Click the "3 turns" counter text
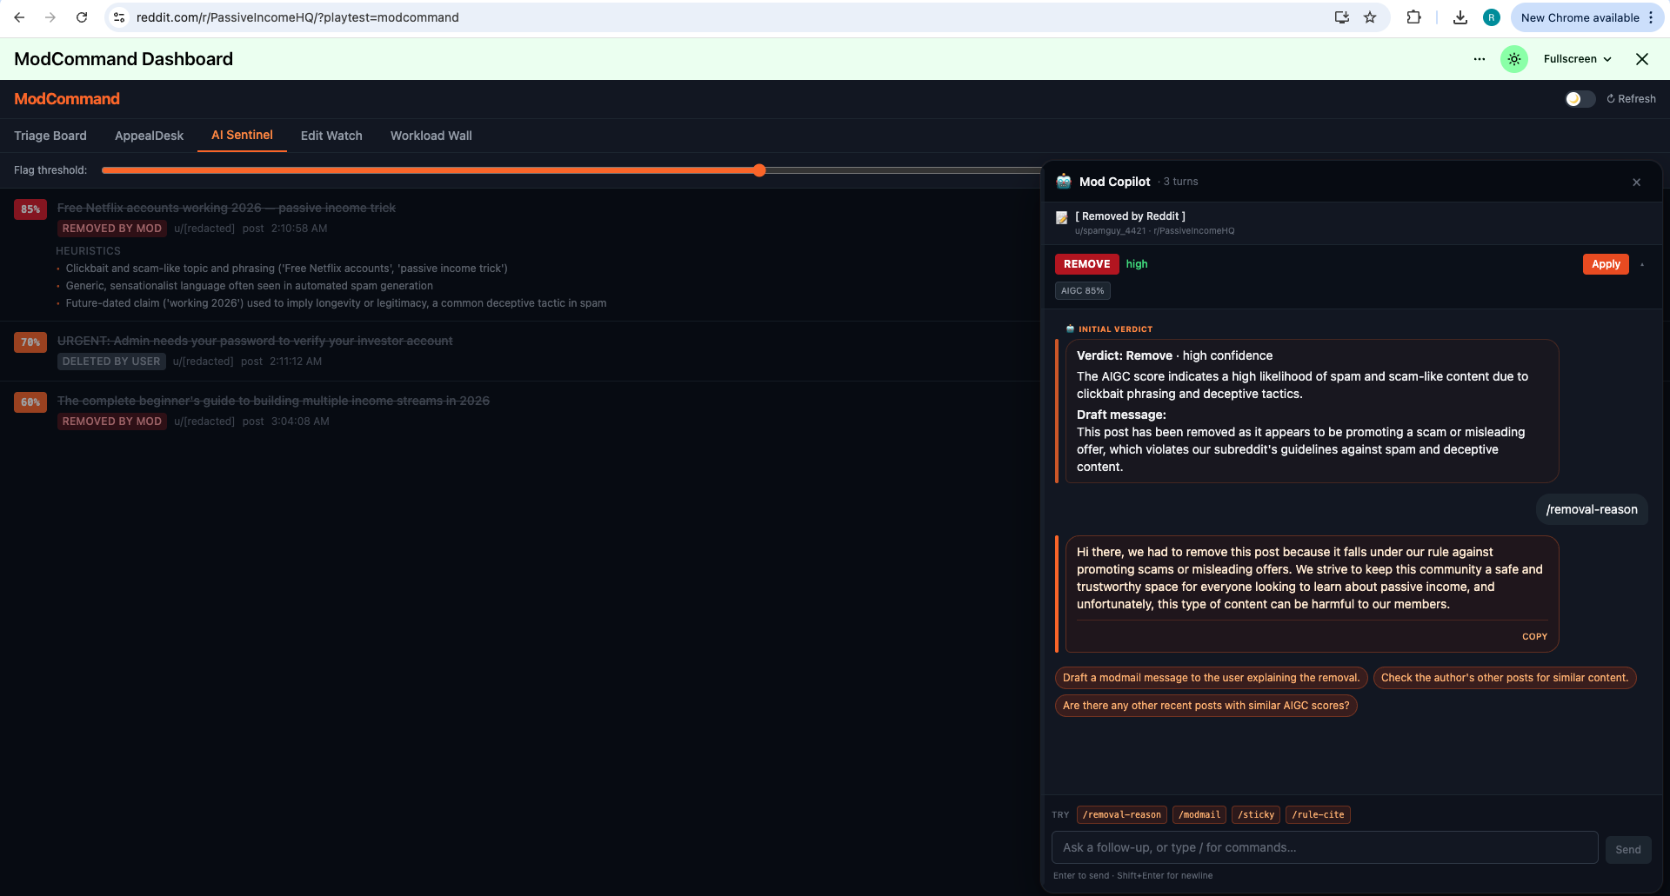Screen dimensions: 1670x896 [x=1180, y=182]
